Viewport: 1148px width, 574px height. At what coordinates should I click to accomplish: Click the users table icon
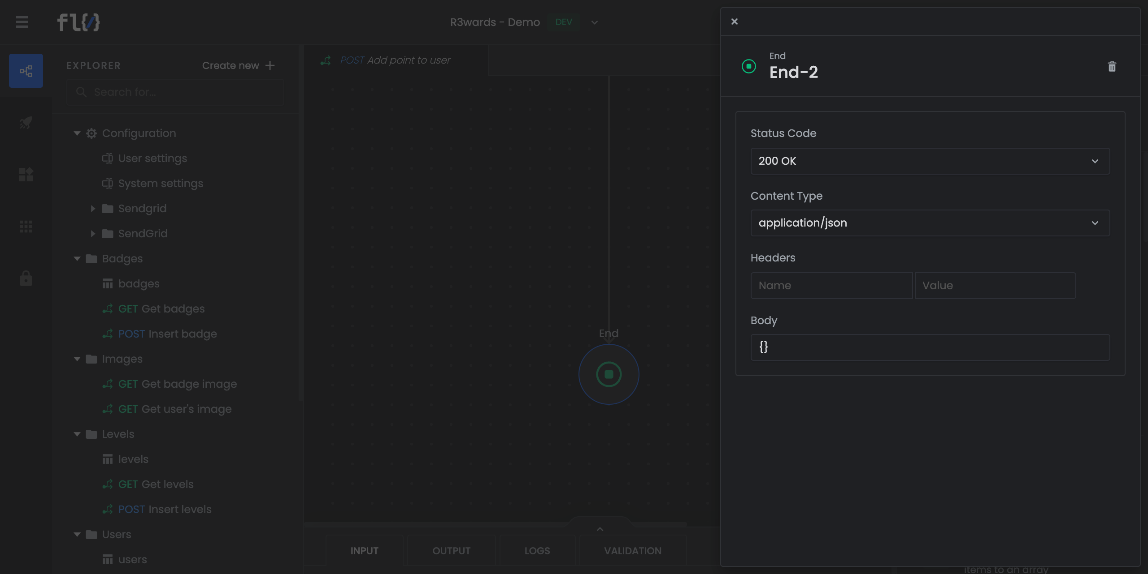click(108, 560)
